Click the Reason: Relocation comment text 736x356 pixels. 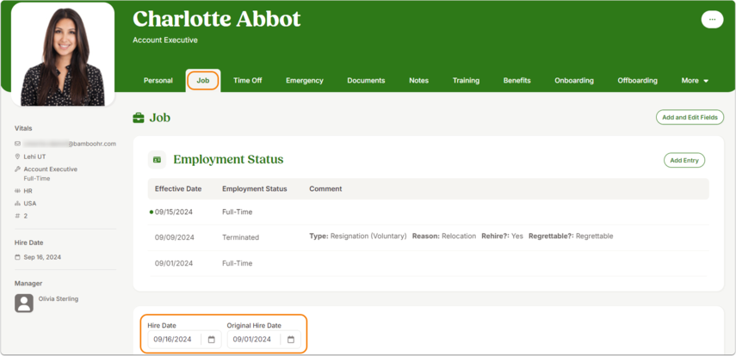[444, 236]
